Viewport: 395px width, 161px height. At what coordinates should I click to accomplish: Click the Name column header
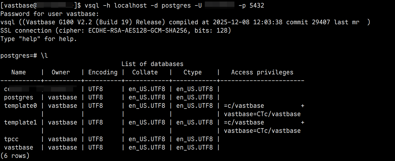coord(19,72)
